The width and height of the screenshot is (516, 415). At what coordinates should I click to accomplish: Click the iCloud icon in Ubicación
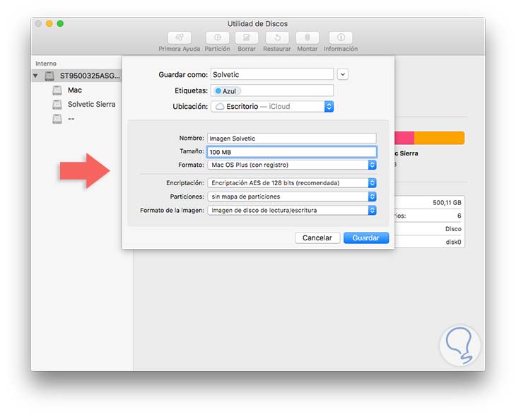click(220, 106)
